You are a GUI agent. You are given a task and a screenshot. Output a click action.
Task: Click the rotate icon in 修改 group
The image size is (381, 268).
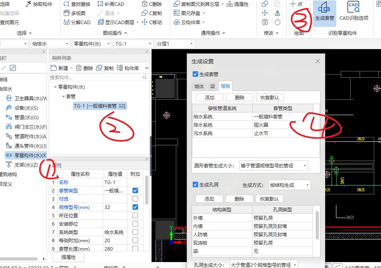[277, 22]
